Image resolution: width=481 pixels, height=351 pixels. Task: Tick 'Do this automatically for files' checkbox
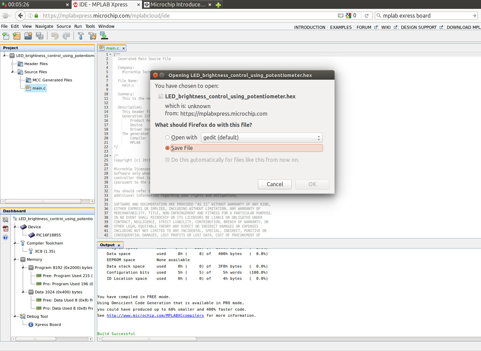(x=167, y=160)
